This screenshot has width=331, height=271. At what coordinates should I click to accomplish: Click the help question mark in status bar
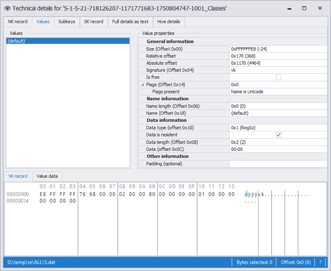pyautogui.click(x=320, y=262)
